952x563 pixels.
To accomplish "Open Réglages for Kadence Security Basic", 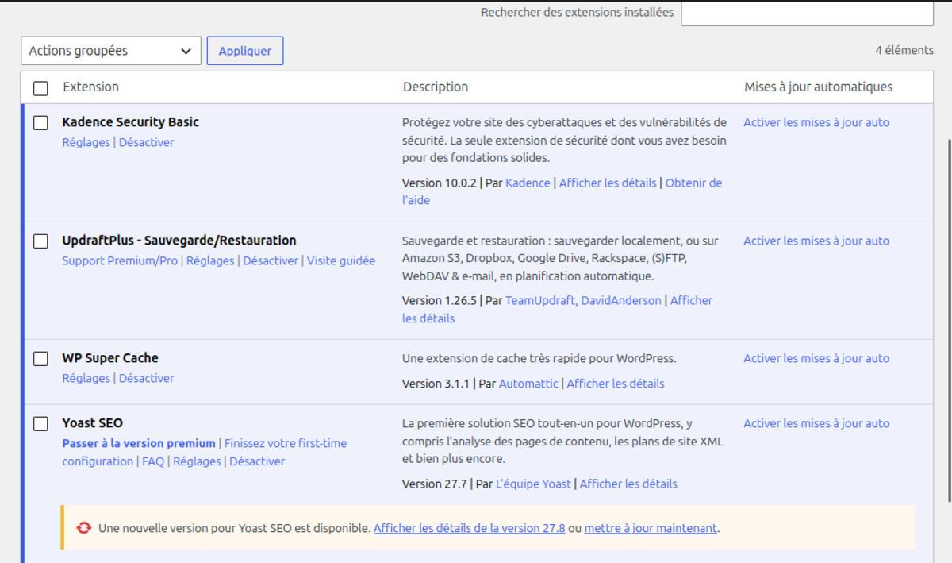I will coord(86,143).
